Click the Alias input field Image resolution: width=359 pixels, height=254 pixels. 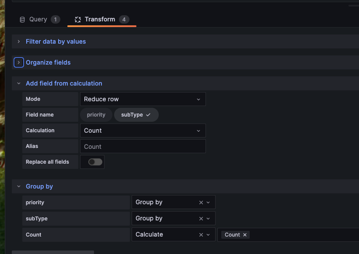point(143,146)
